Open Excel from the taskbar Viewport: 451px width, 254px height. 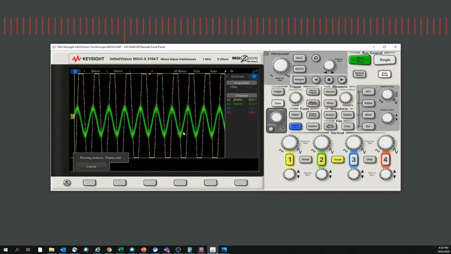tap(121, 250)
